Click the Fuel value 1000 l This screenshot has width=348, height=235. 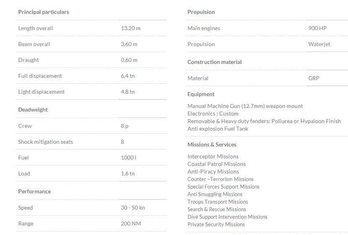point(128,158)
